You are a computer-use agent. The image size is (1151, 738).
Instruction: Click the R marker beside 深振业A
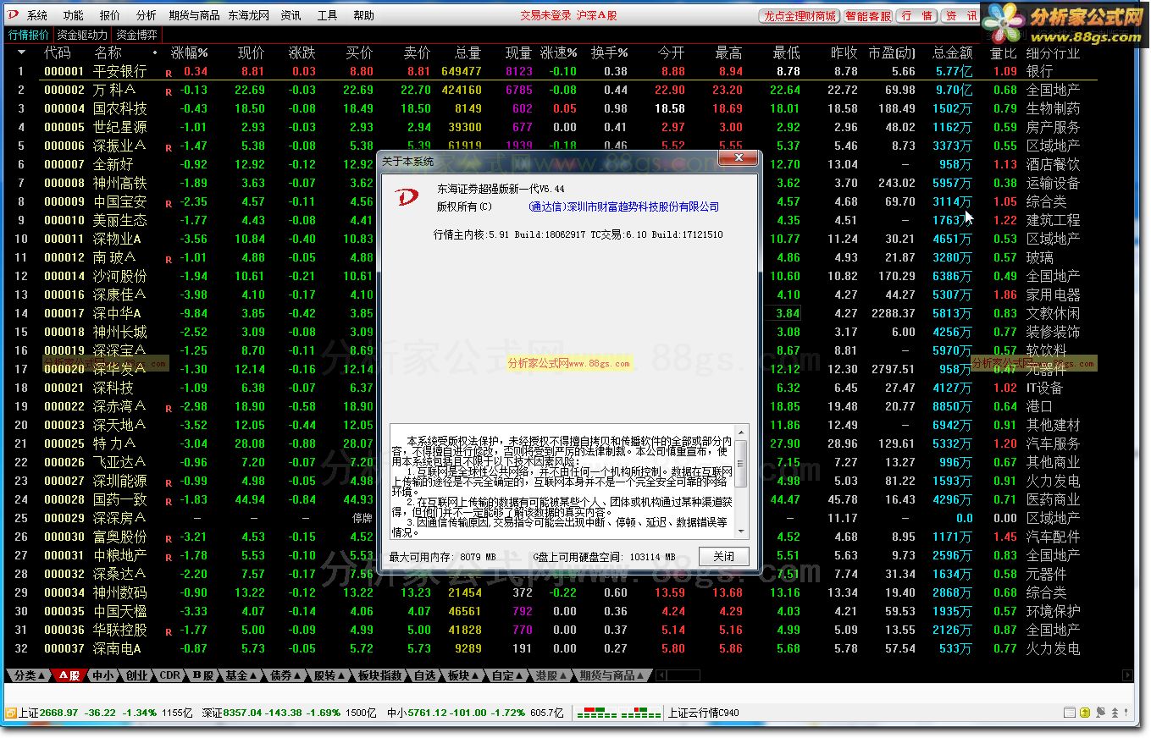point(169,147)
